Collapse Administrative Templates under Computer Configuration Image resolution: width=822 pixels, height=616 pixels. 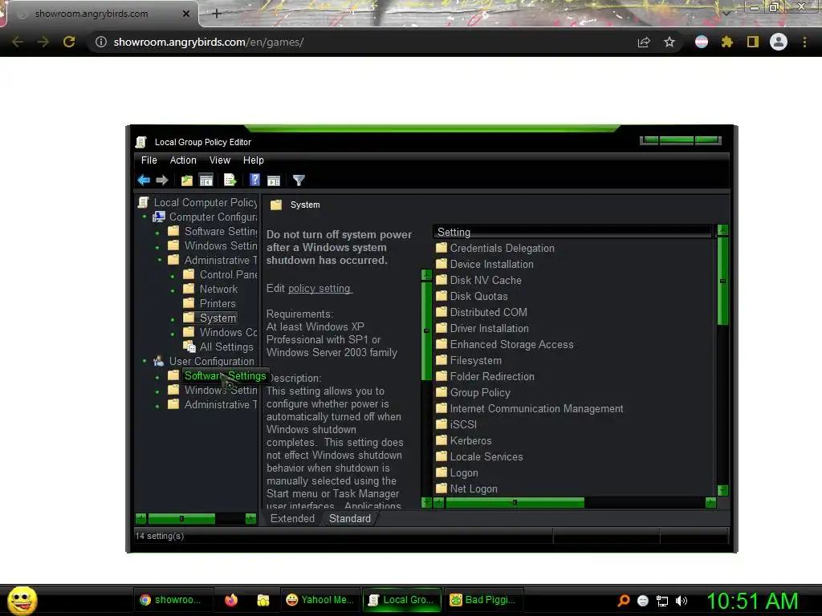pos(160,260)
